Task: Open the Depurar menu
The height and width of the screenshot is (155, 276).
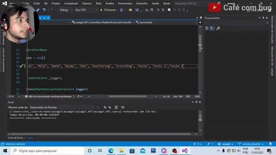Action: (87, 3)
